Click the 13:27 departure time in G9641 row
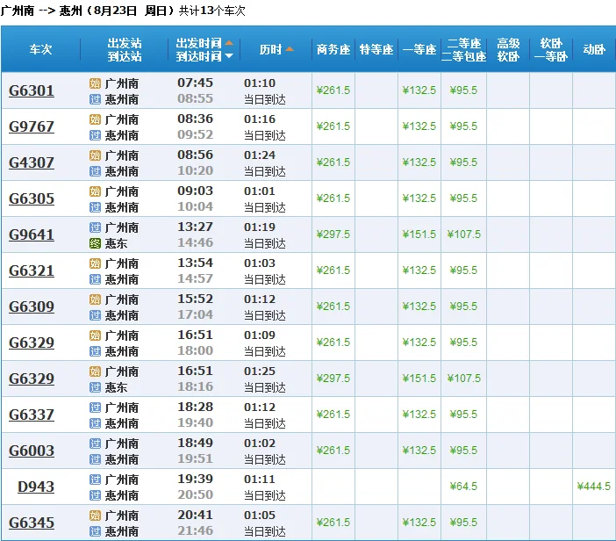The height and width of the screenshot is (541, 616). click(196, 227)
